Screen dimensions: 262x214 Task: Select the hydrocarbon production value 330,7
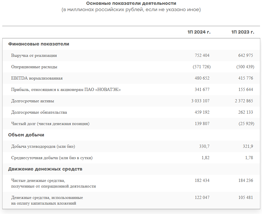(x=204, y=146)
